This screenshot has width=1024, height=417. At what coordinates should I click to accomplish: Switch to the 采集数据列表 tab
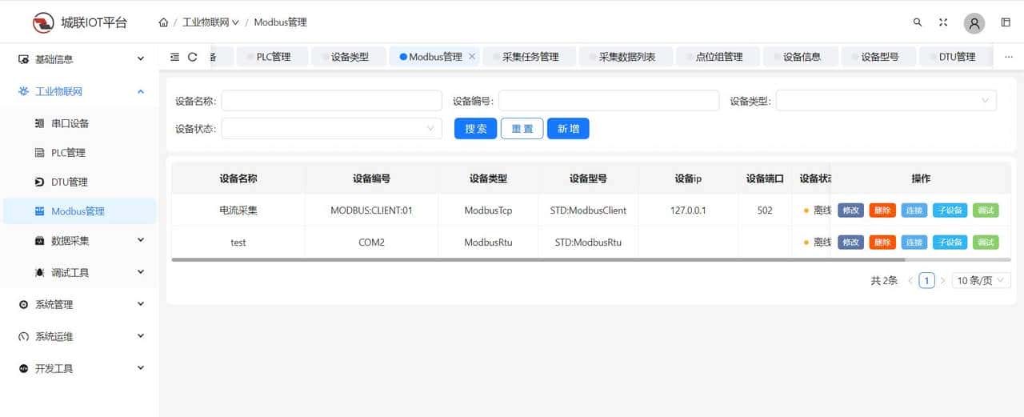[626, 57]
